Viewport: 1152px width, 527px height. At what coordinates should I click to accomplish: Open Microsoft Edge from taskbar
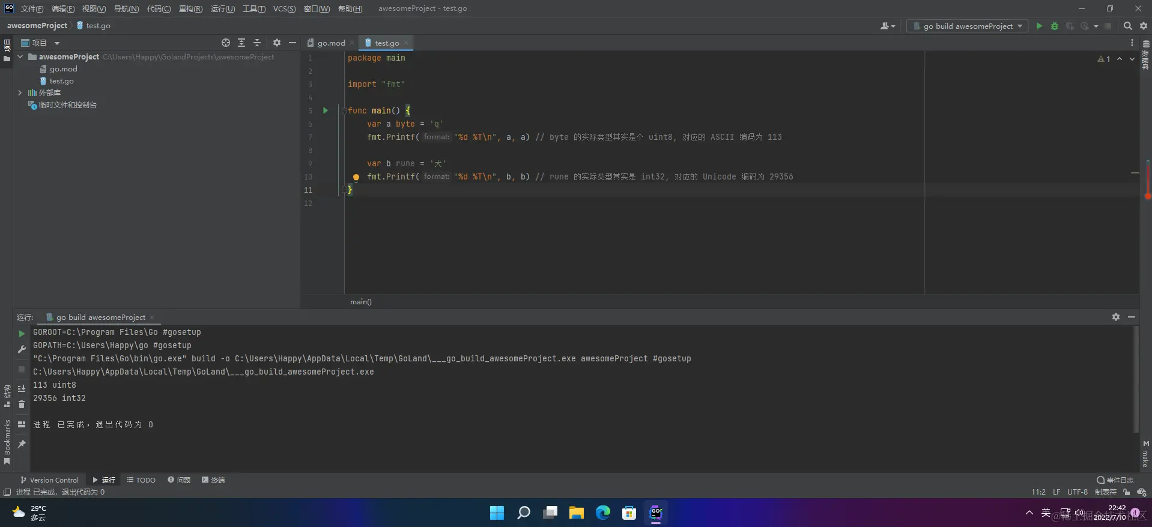603,513
